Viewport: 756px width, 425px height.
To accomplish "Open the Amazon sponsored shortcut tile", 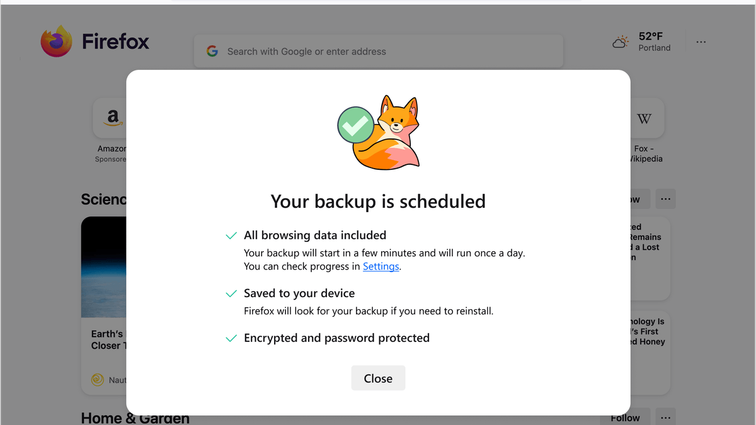I will tap(112, 118).
